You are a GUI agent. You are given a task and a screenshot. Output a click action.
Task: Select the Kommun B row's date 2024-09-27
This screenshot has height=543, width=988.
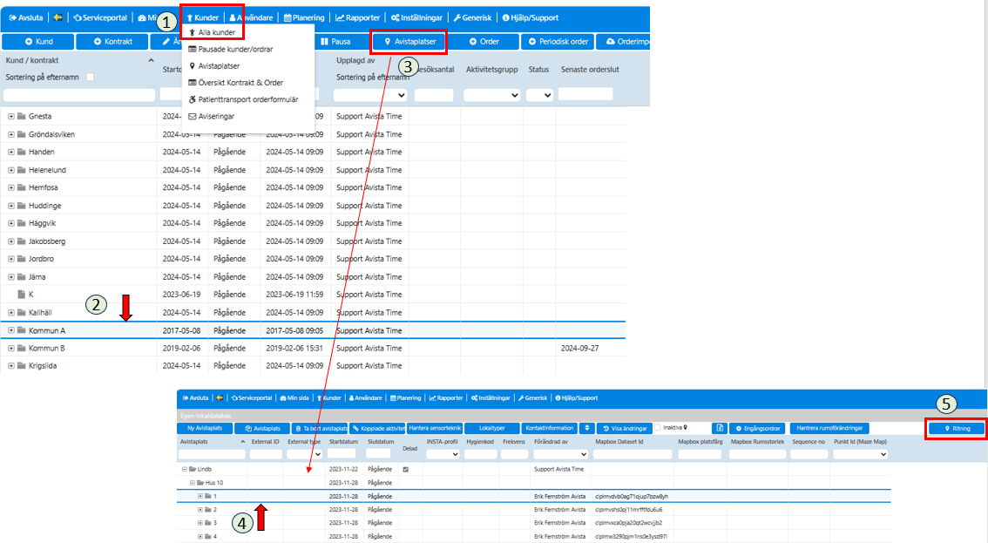[x=579, y=348]
